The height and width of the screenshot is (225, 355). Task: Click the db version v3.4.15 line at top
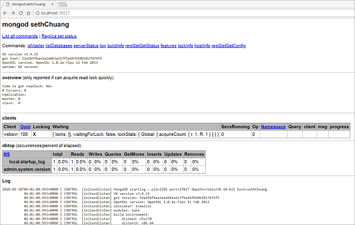(x=20, y=54)
